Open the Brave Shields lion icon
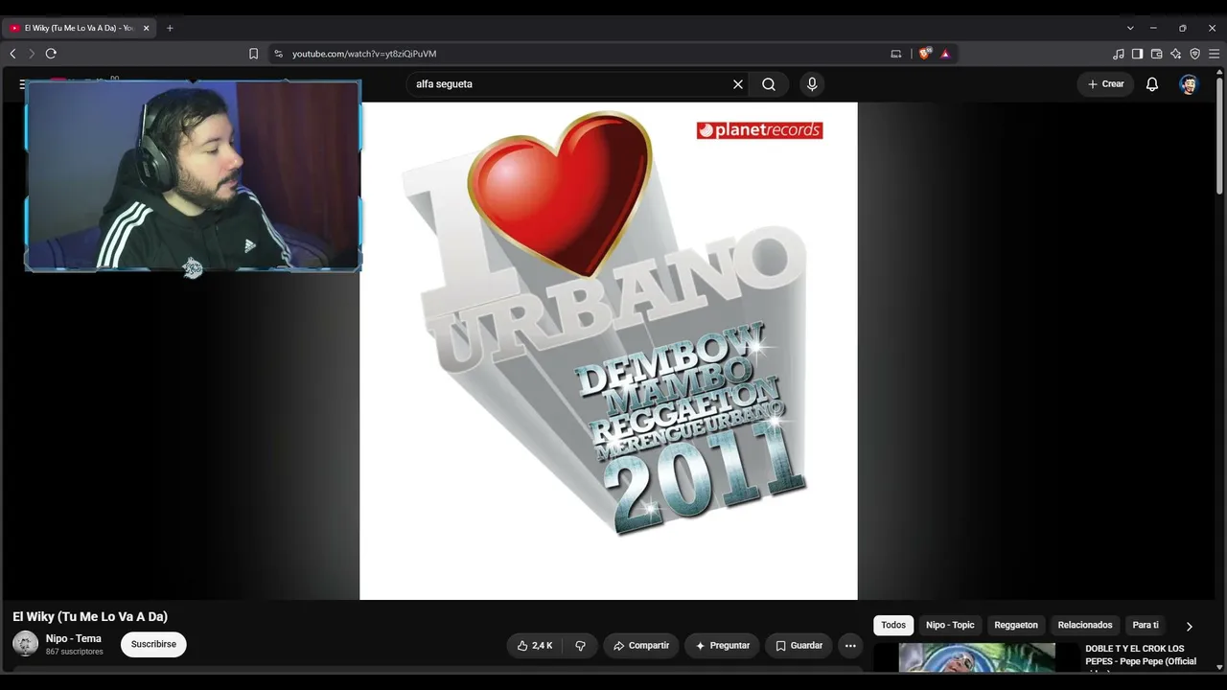 click(x=924, y=54)
